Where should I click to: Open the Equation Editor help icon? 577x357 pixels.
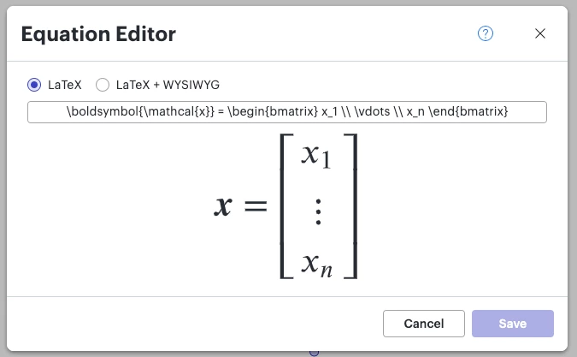click(486, 33)
